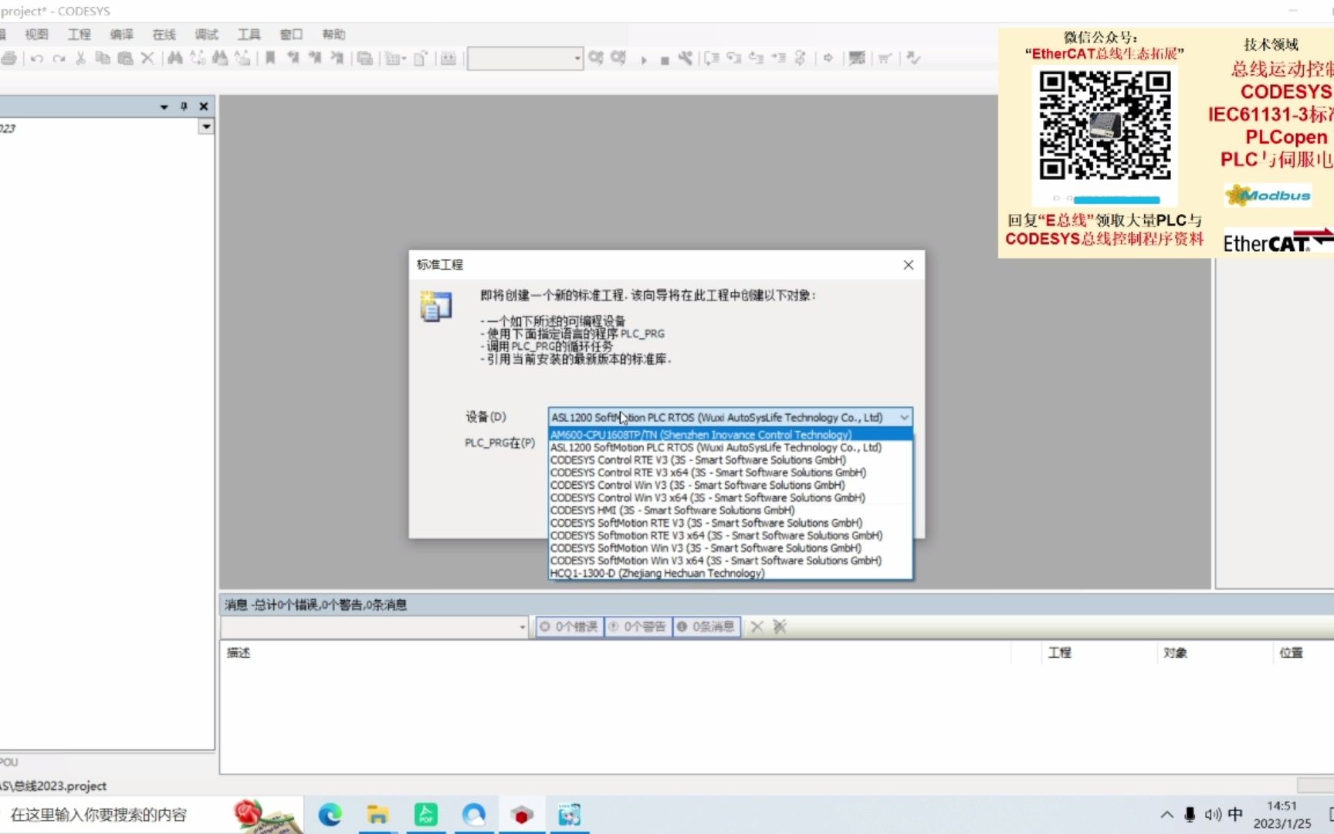Click the clear all messages icon

click(780, 626)
